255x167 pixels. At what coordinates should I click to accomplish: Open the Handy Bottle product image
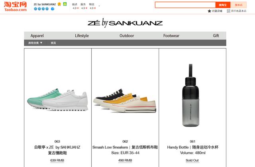191,95
